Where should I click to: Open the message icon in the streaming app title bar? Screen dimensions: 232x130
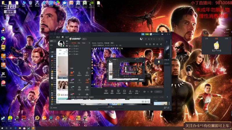[146, 39]
